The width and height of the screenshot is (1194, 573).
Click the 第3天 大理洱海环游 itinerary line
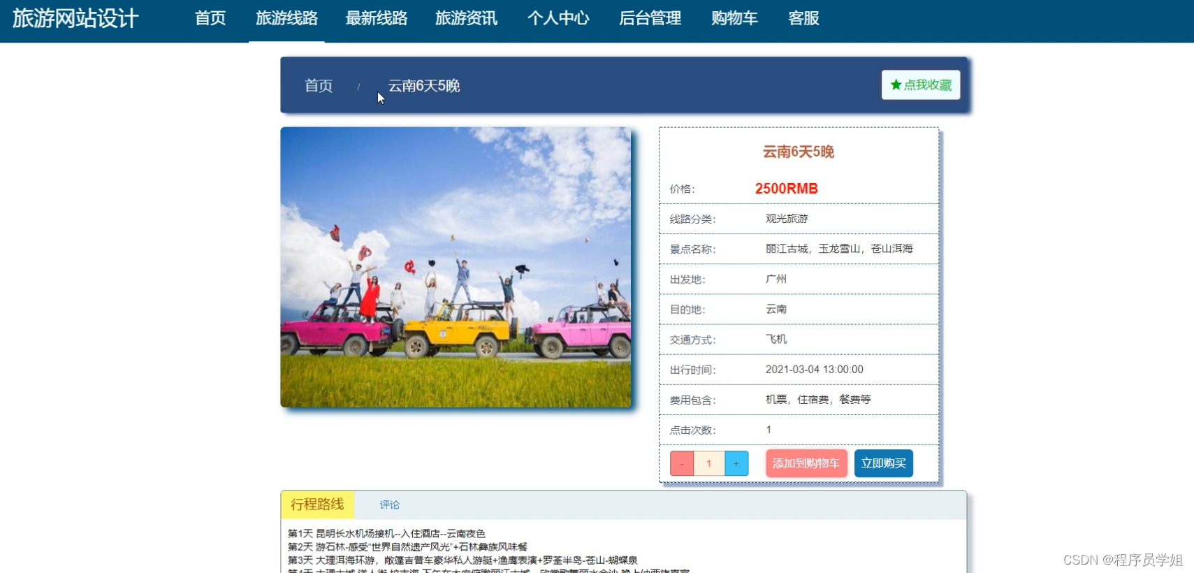point(463,560)
